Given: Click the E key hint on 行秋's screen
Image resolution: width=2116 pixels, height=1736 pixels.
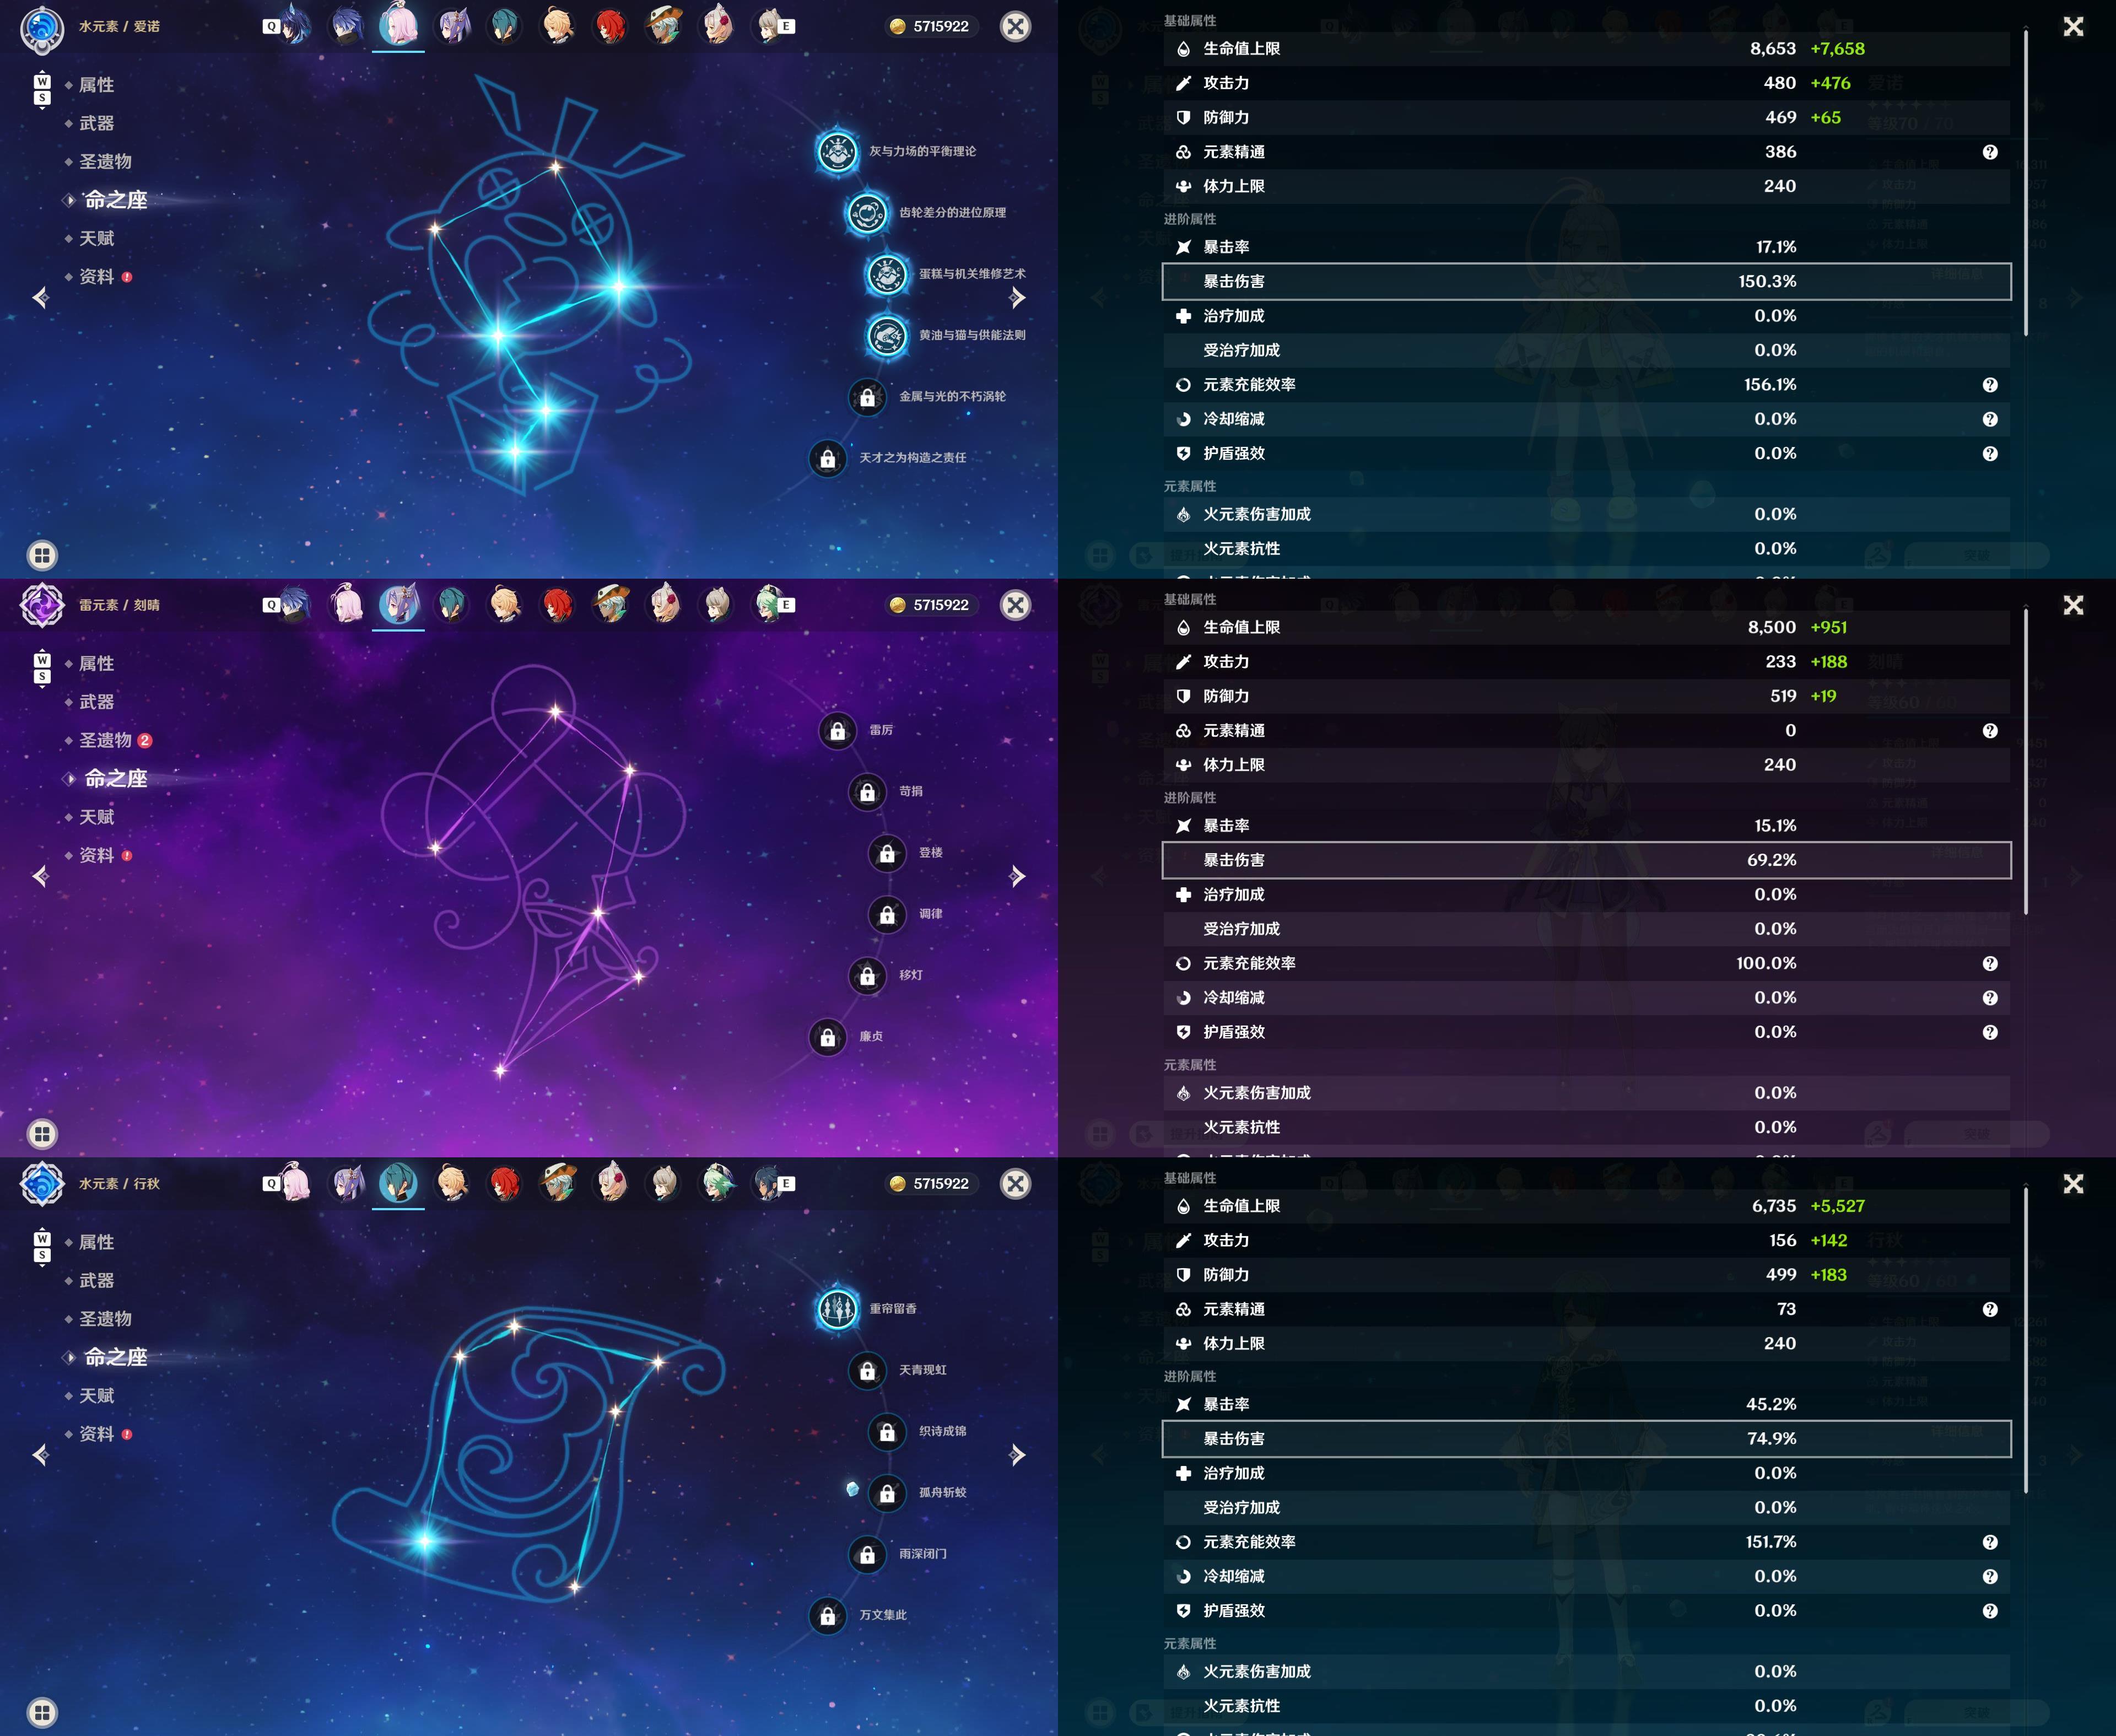Looking at the screenshot, I should pyautogui.click(x=787, y=1184).
